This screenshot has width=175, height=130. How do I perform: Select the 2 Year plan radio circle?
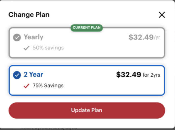click(17, 75)
